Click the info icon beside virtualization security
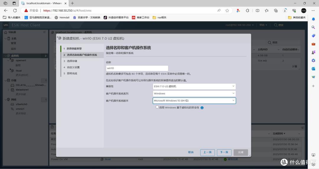 [x=202, y=108]
